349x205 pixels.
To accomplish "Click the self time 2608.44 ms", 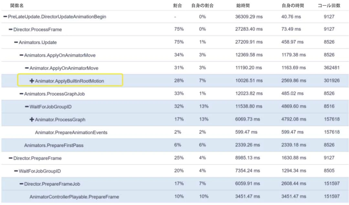I will pyautogui.click(x=294, y=184).
